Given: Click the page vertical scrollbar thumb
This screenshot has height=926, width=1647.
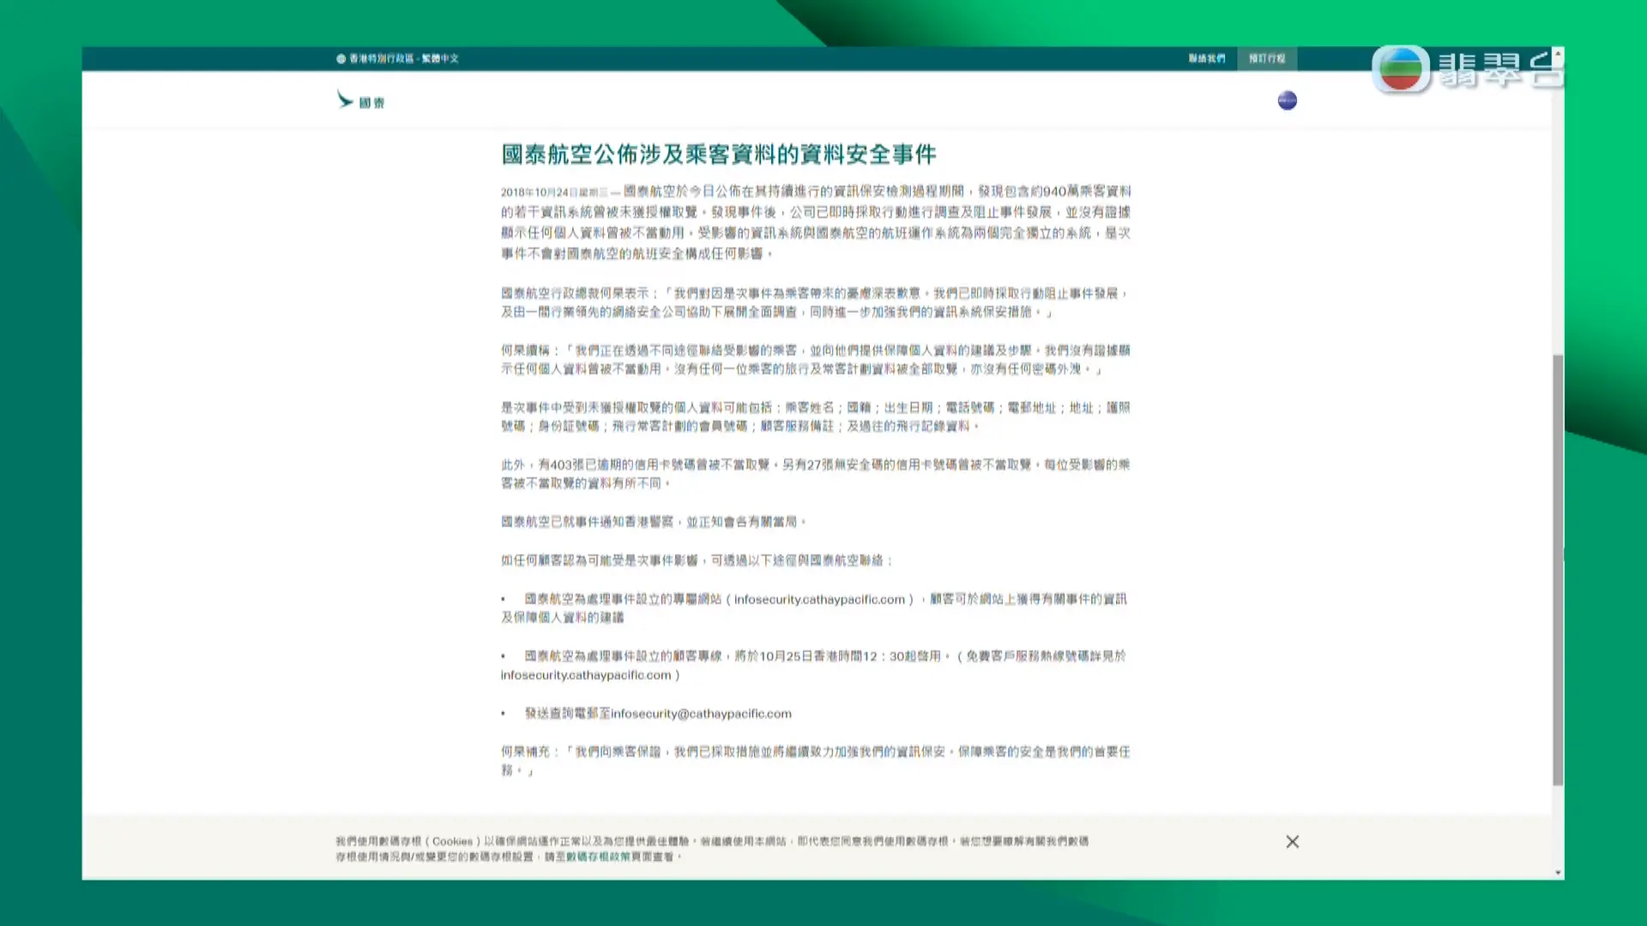Looking at the screenshot, I should pyautogui.click(x=1558, y=570).
